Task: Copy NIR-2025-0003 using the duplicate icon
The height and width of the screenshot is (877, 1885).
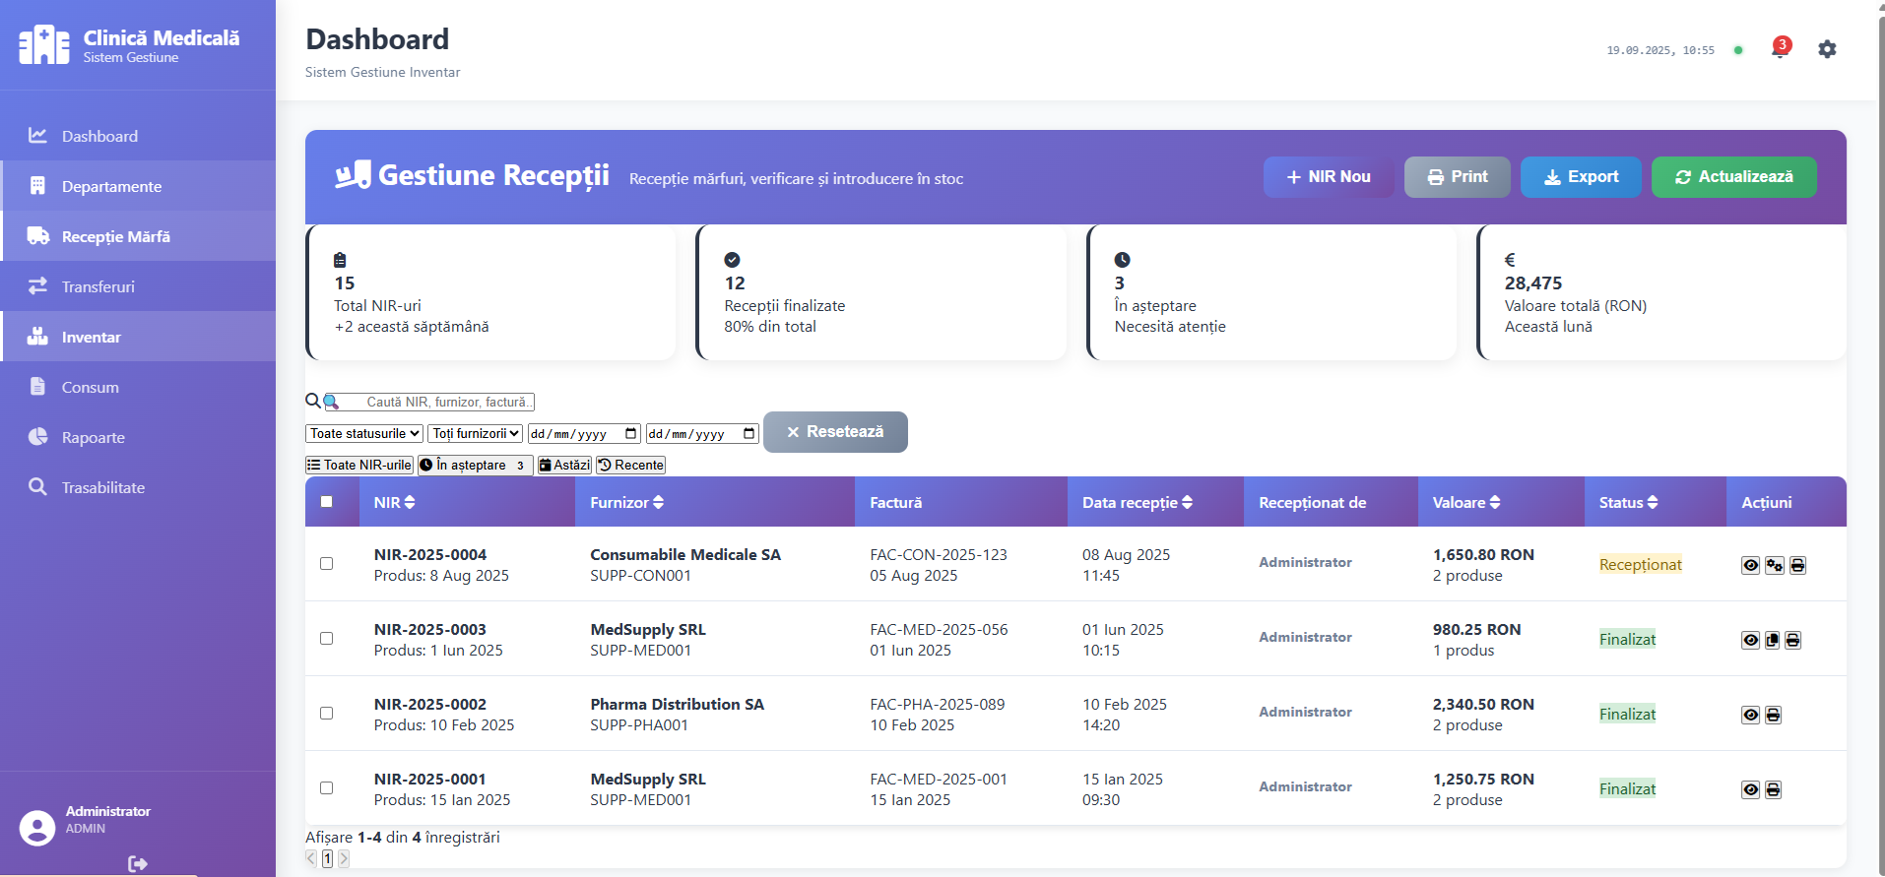Action: point(1772,640)
